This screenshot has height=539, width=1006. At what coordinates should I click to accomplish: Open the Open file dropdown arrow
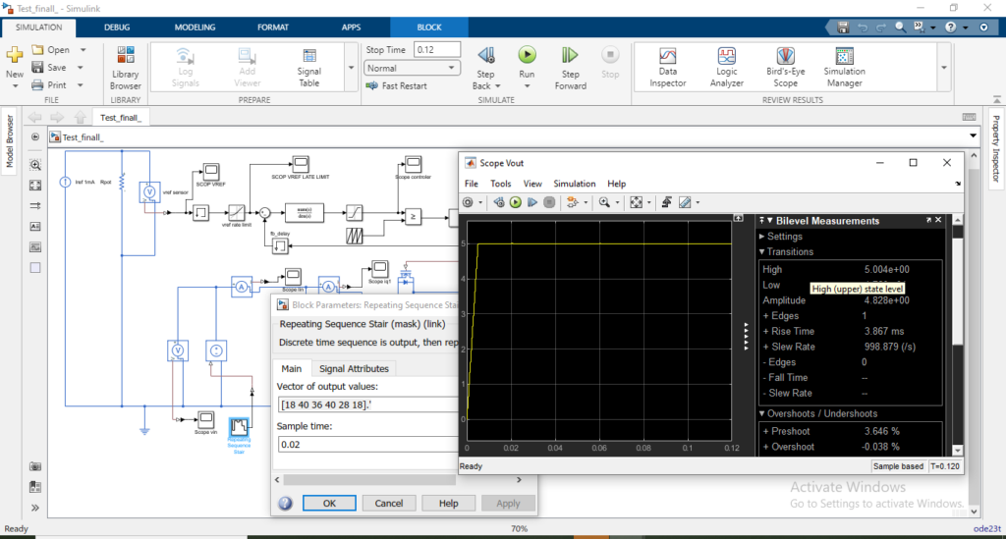pyautogui.click(x=83, y=49)
